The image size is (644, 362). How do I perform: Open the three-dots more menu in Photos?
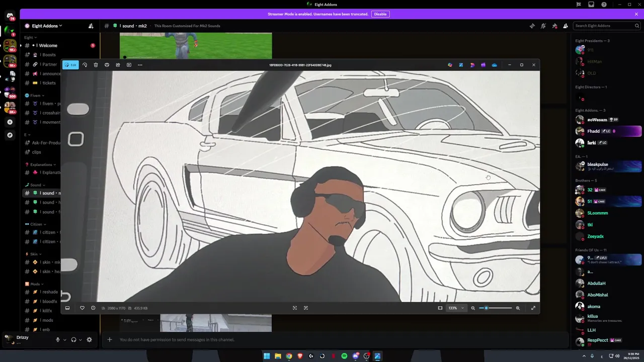click(140, 65)
